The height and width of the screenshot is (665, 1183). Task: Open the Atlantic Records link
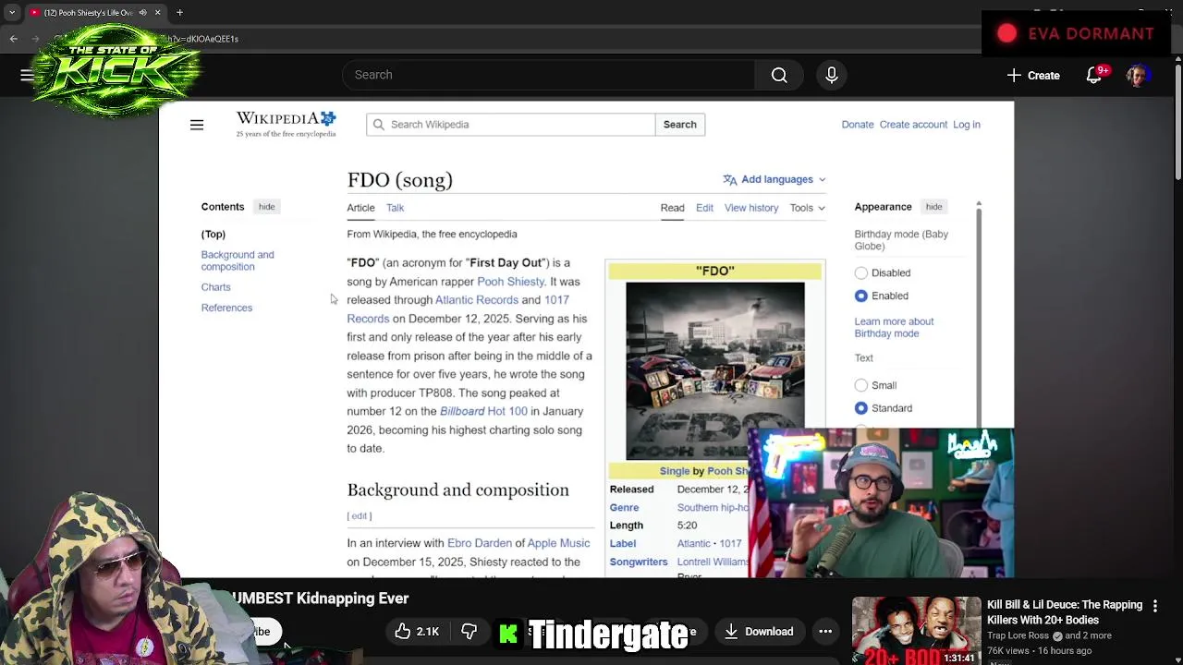pyautogui.click(x=476, y=300)
